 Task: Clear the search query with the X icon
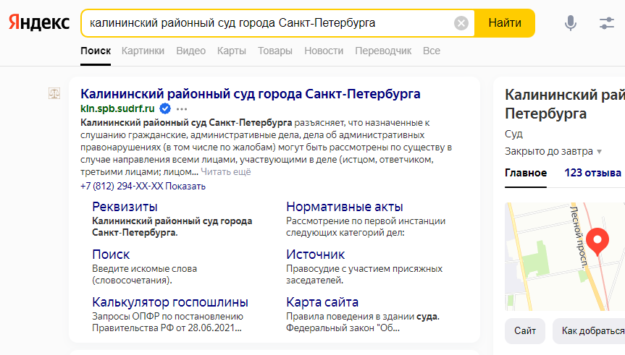[x=461, y=23]
